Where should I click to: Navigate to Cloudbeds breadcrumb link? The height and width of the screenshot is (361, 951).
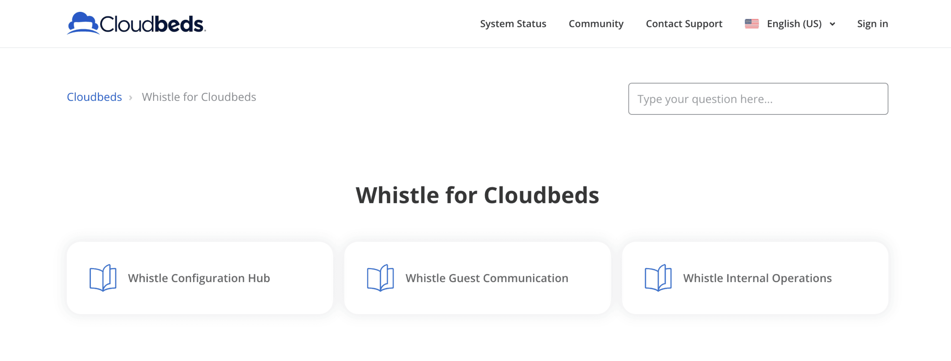coord(94,97)
